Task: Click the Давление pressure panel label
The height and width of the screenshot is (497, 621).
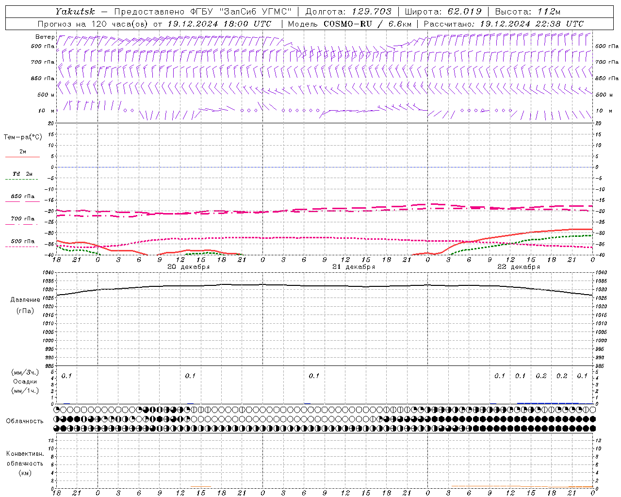Action: click(25, 300)
